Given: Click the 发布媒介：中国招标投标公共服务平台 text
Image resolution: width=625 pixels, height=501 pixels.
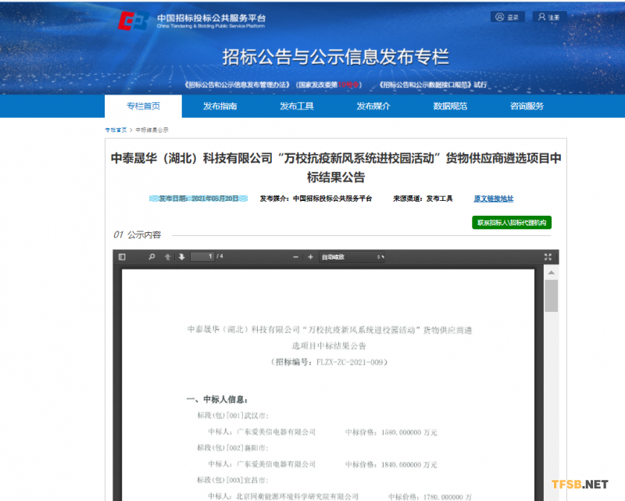Looking at the screenshot, I should [x=316, y=199].
